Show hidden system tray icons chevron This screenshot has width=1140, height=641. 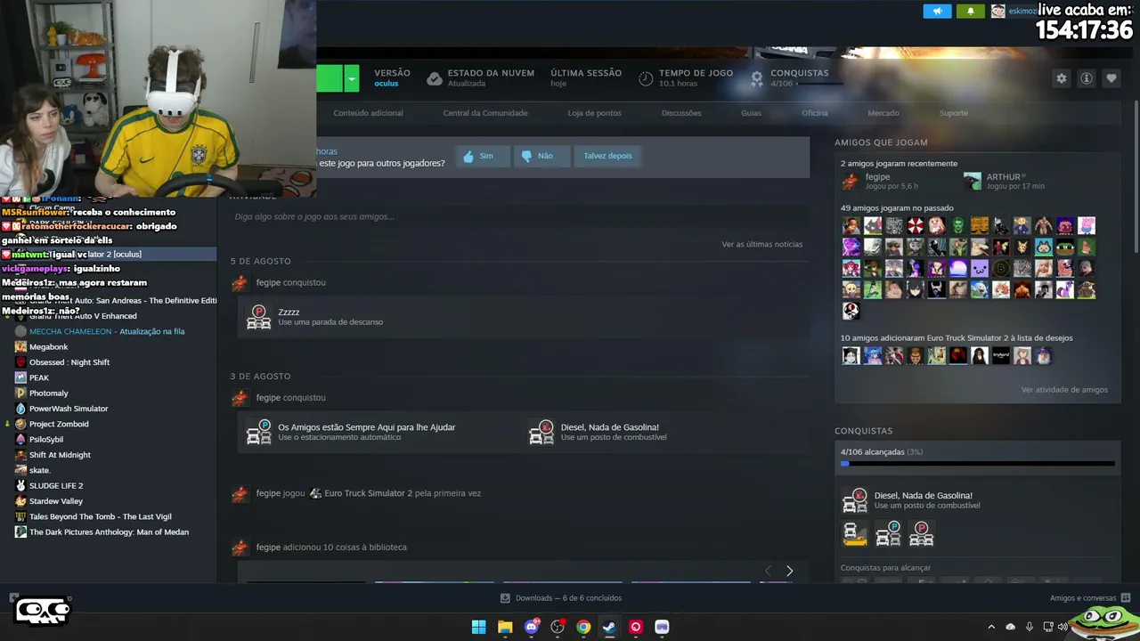991,627
